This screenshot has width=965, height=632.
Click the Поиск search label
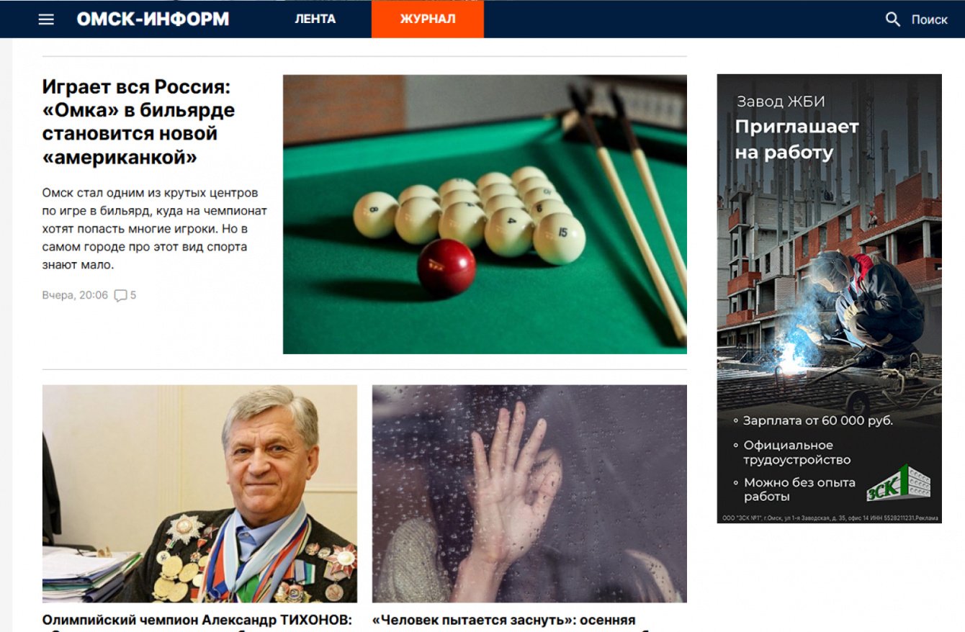pos(929,19)
